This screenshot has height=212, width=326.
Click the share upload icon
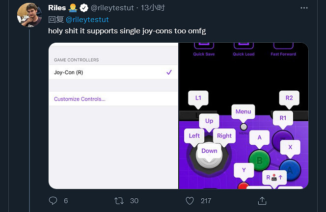pyautogui.click(x=262, y=201)
